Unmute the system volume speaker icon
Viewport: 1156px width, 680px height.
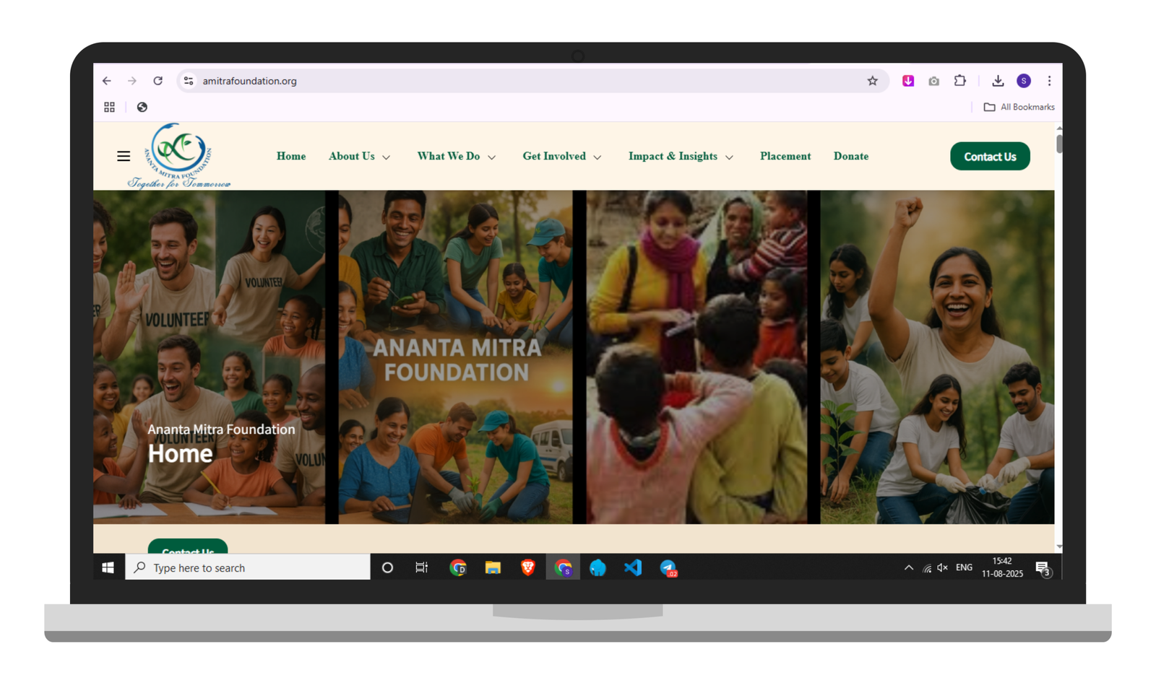tap(942, 568)
